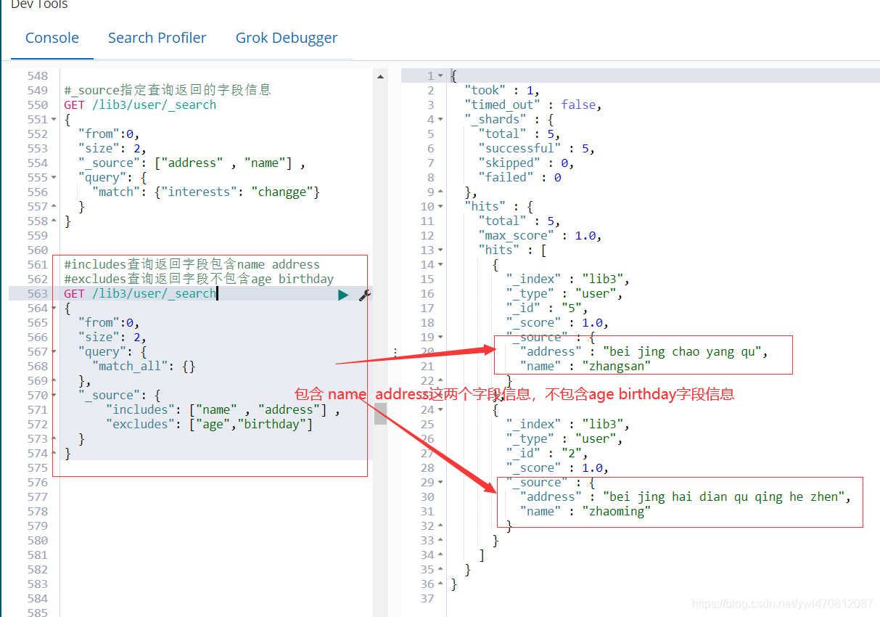Click the name zhangsan response line
The width and height of the screenshot is (880, 617).
point(585,366)
